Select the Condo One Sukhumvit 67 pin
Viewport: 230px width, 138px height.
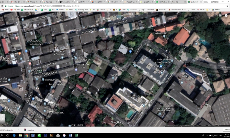pos(144,106)
